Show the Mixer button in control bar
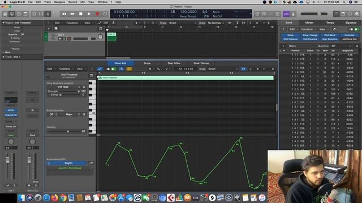The image size is (362, 203). point(41,14)
